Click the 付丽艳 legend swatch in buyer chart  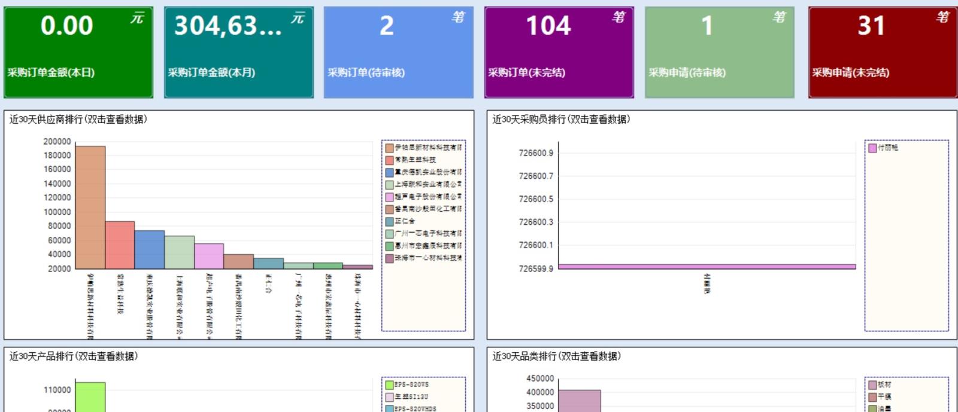click(x=872, y=148)
